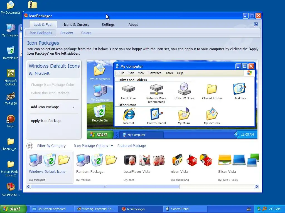
Task: Click the preview window's File menu
Action: (122, 73)
